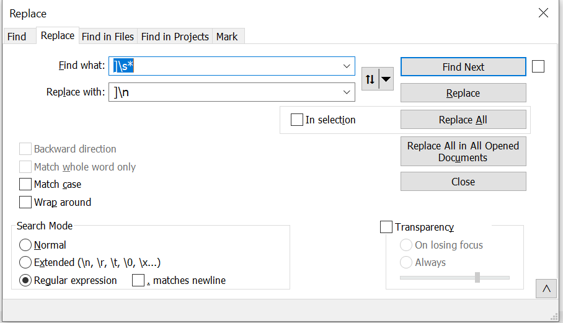Screen dimensions: 563x323
Task: Open the dropdown arrow beside the swap button
Action: click(x=386, y=79)
